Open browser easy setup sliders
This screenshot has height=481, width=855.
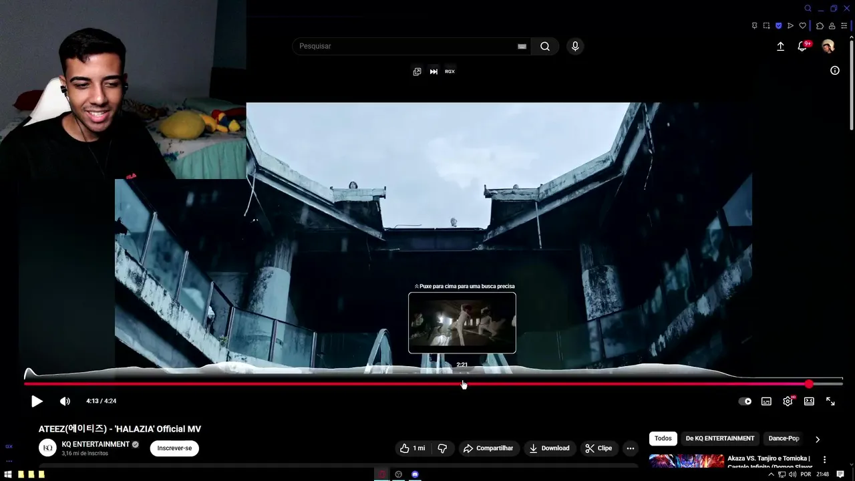pos(844,26)
